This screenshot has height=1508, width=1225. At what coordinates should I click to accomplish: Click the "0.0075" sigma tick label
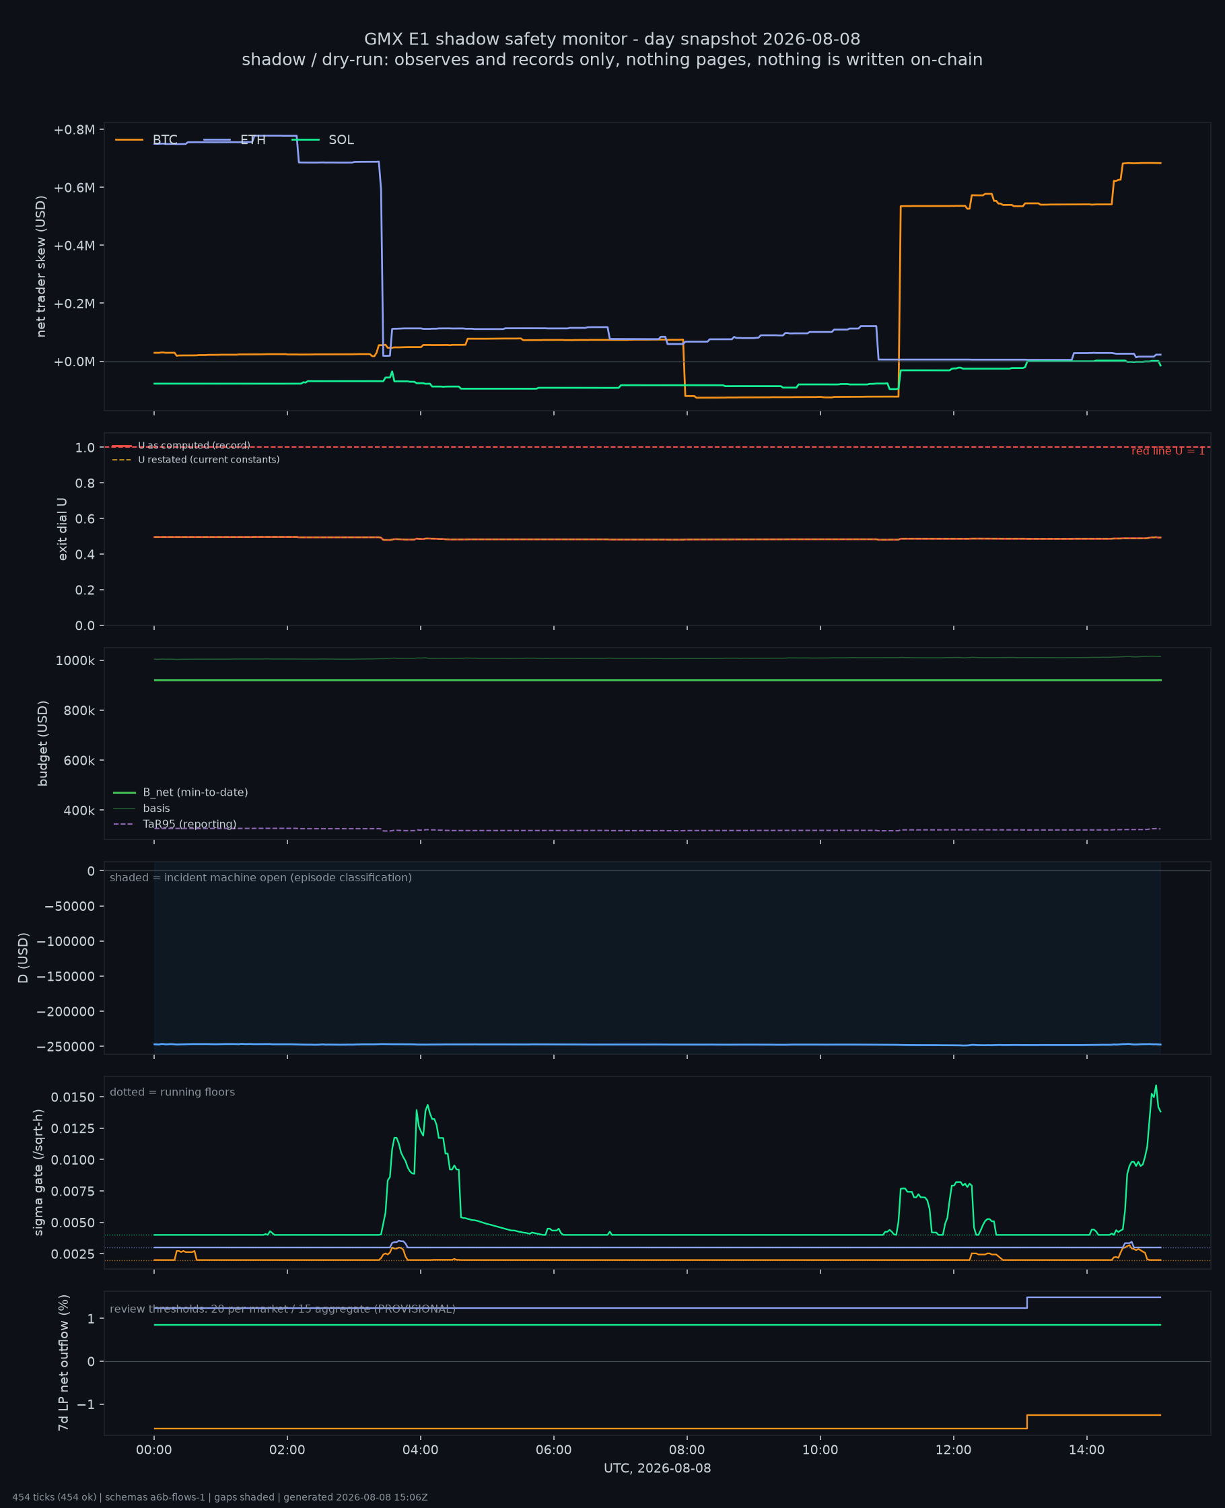73,1191
